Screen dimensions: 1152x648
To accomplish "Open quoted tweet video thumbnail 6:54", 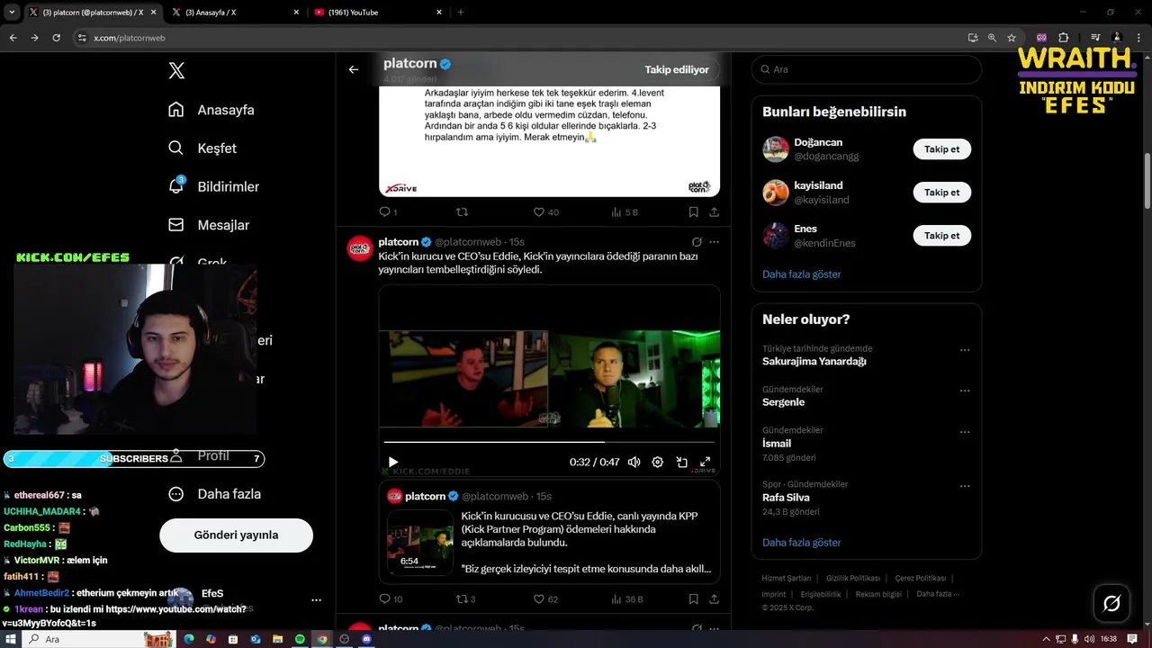I will pos(420,543).
